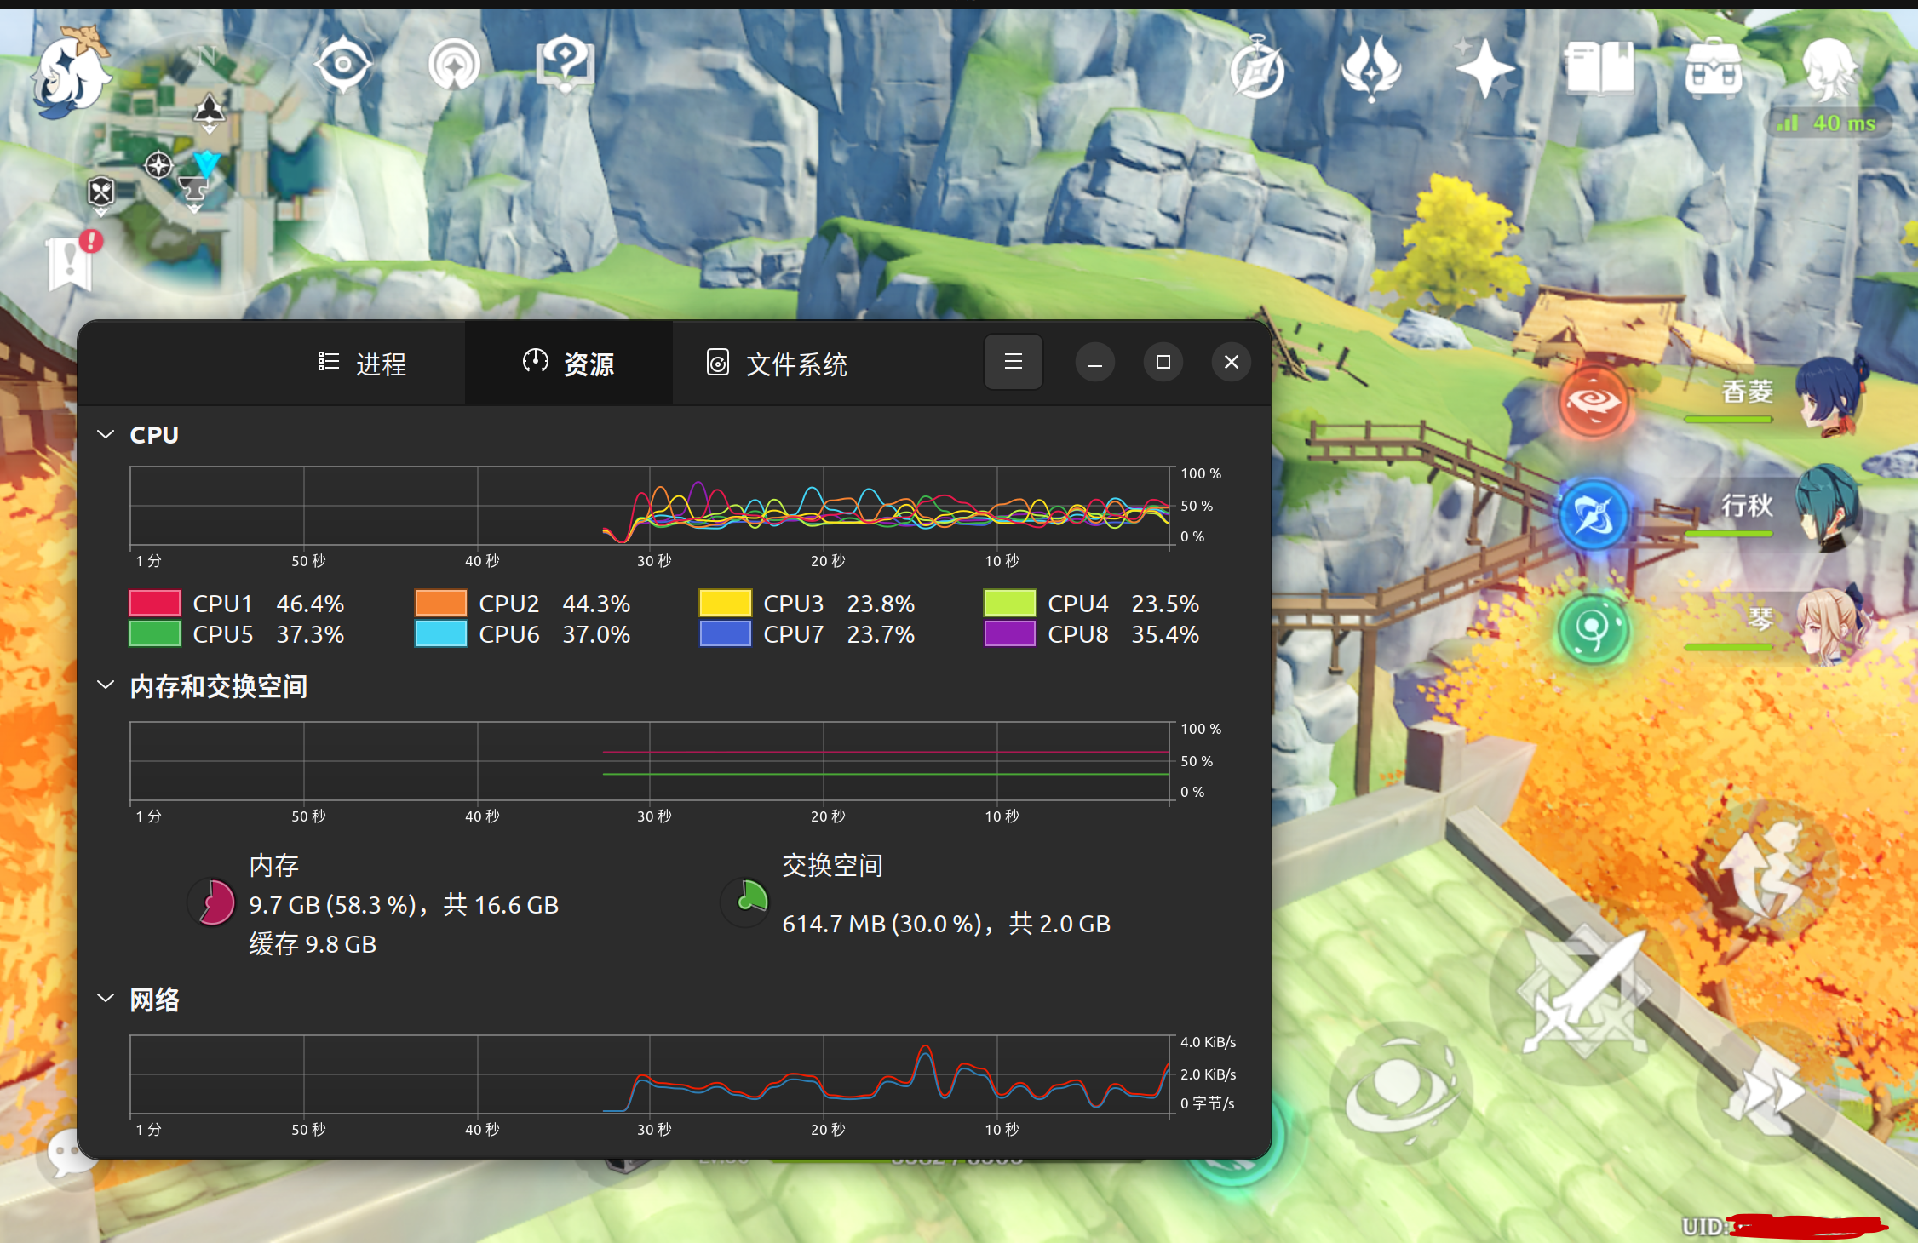Screen dimensions: 1918x1243
Task: Maximize the system monitor window
Action: pyautogui.click(x=1163, y=362)
